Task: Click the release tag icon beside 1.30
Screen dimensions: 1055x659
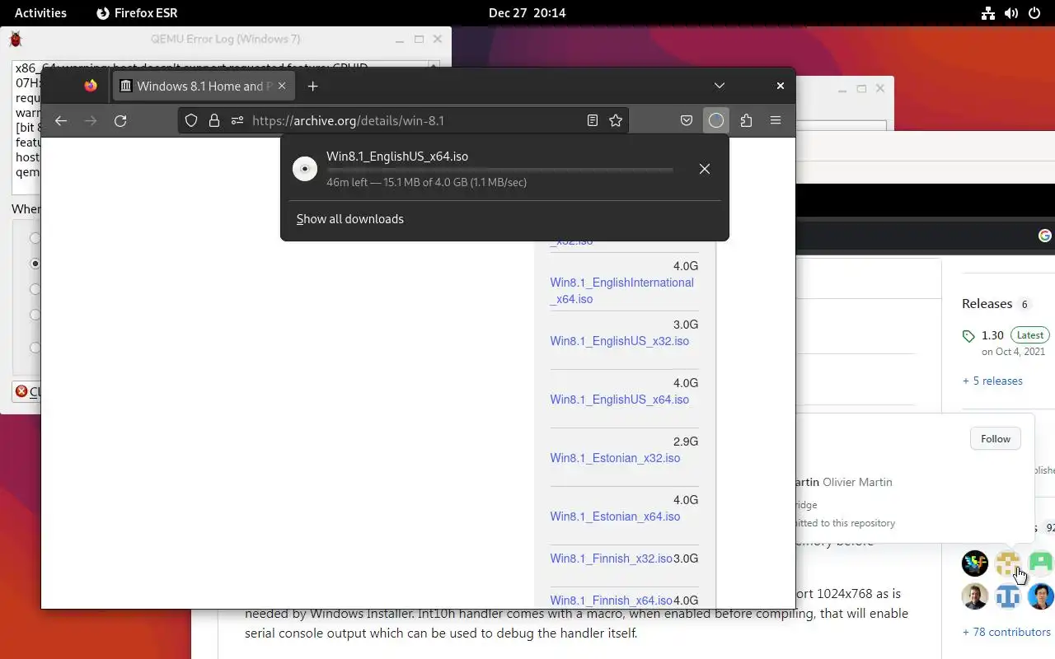Action: pos(968,336)
